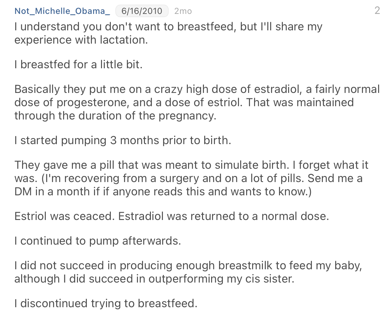Tap the 2mo comment age label

pos(183,11)
